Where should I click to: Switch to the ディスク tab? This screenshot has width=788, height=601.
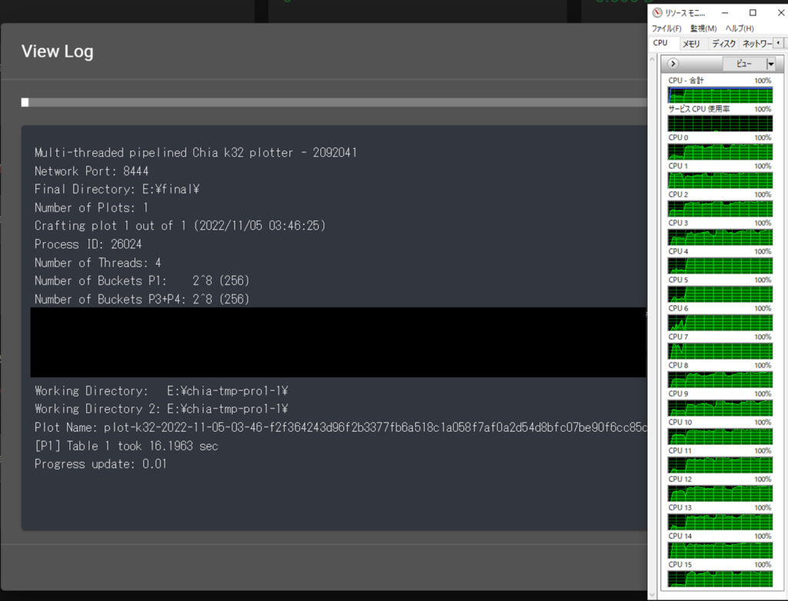coord(723,44)
